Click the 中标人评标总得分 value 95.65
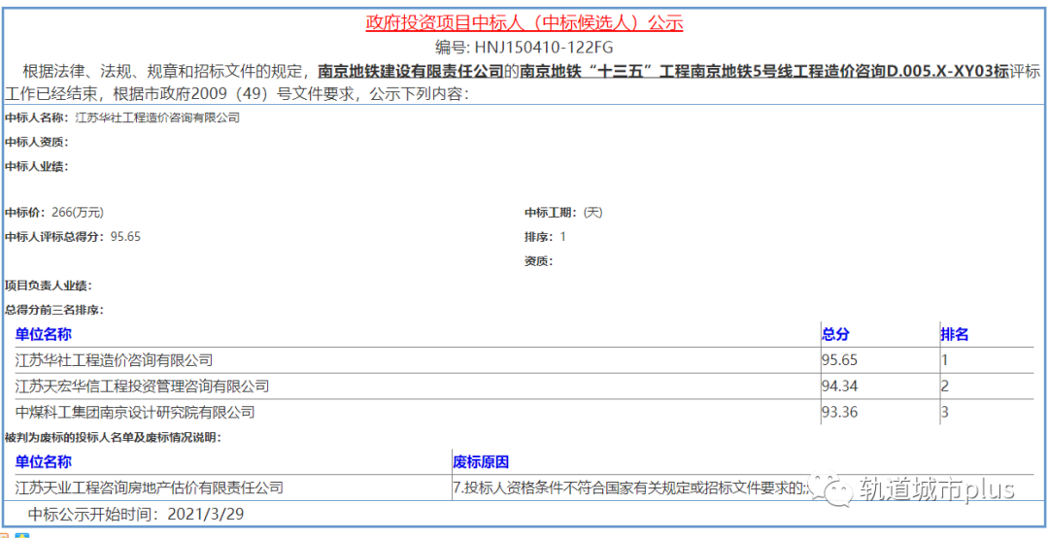 click(125, 237)
